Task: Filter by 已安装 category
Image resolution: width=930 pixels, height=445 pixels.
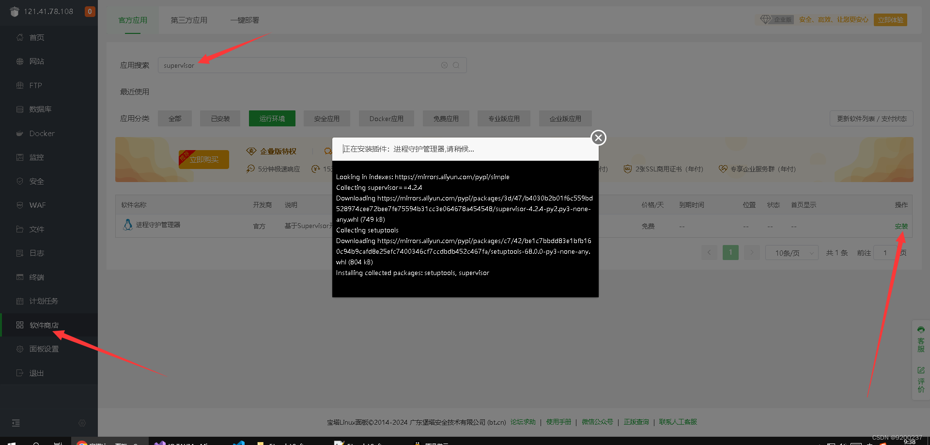Action: click(x=220, y=119)
